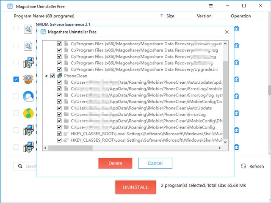Sort by Size column header
This screenshot has width=271, height=203.
[170, 16]
